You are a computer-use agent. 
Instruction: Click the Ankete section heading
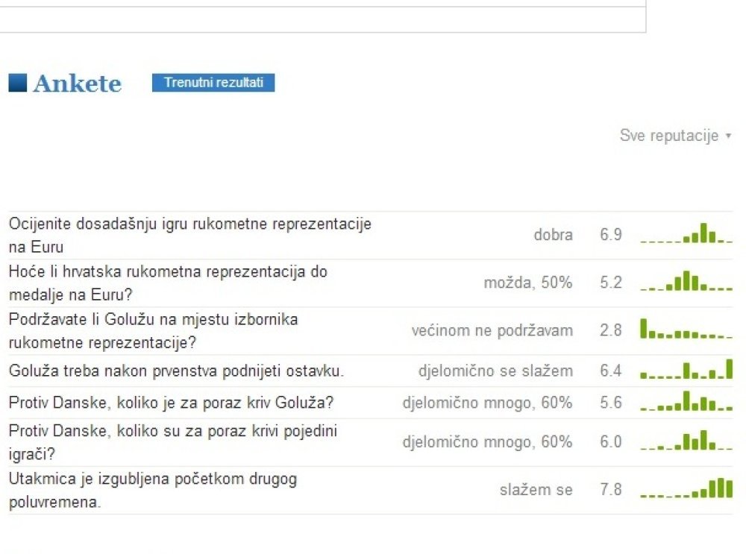77,83
